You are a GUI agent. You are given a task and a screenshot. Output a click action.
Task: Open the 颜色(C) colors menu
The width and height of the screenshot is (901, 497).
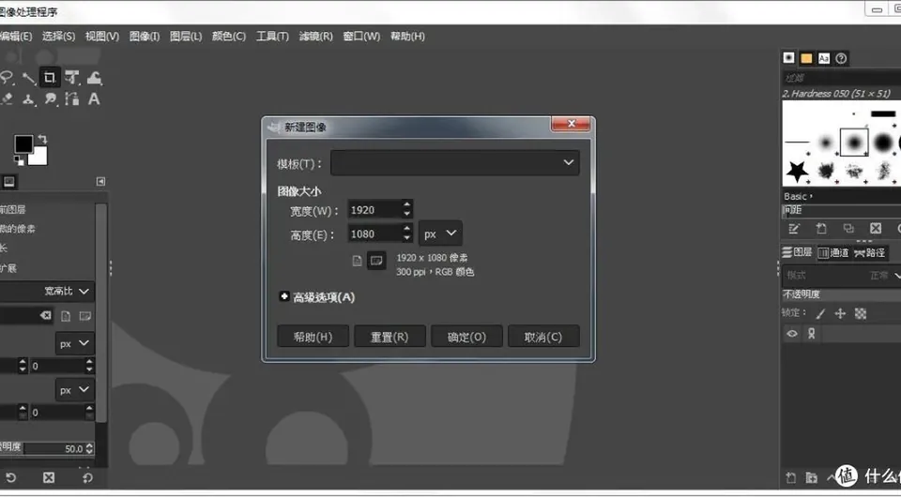(x=229, y=37)
